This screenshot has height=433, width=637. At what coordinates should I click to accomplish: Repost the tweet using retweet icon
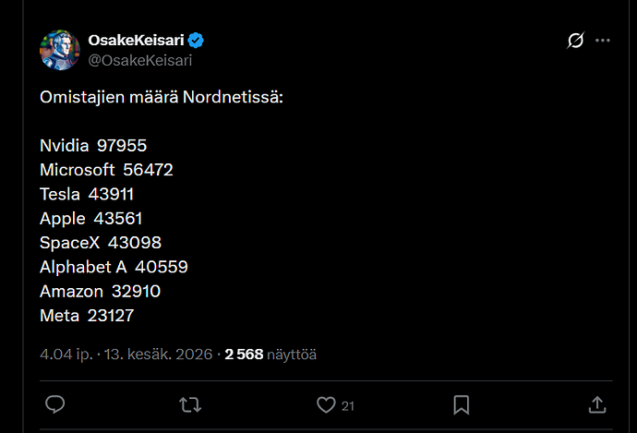190,405
